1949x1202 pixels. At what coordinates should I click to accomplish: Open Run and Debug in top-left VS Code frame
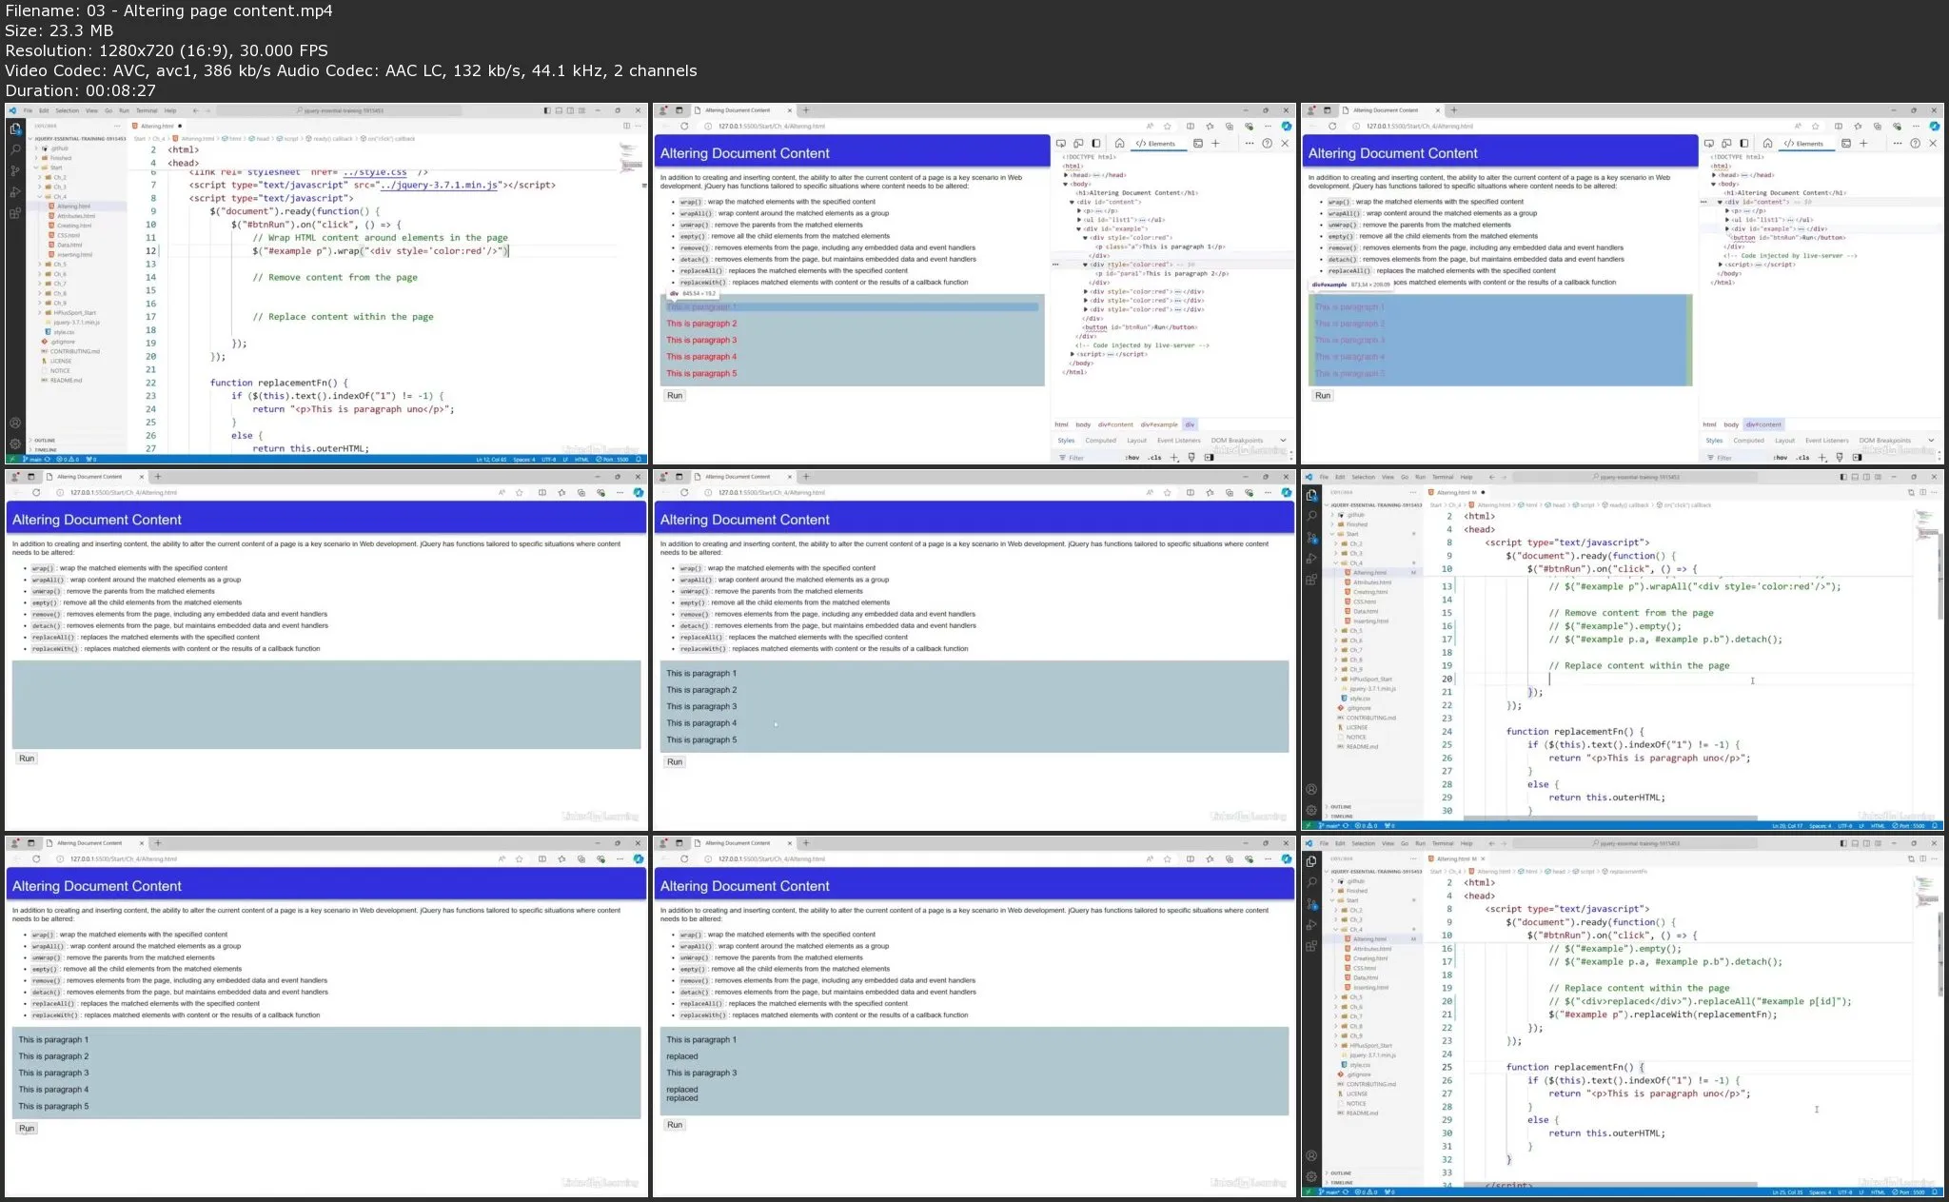(15, 192)
